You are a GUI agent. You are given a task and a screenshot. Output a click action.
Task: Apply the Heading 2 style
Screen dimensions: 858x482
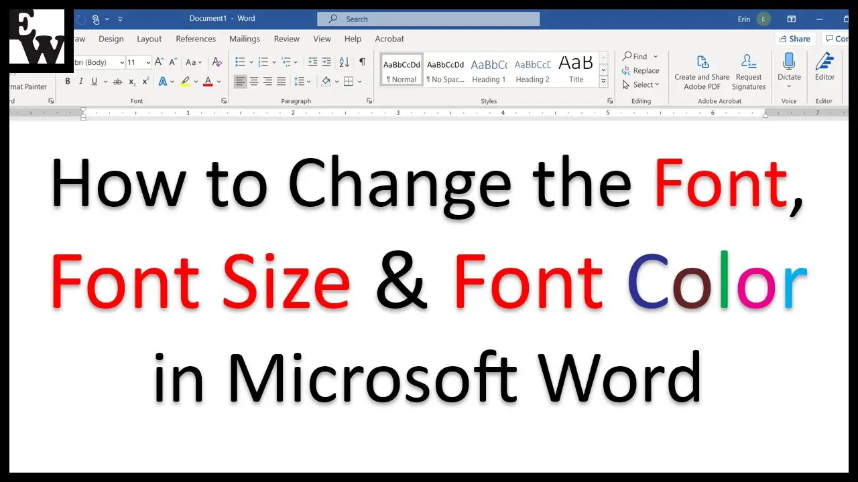click(532, 70)
